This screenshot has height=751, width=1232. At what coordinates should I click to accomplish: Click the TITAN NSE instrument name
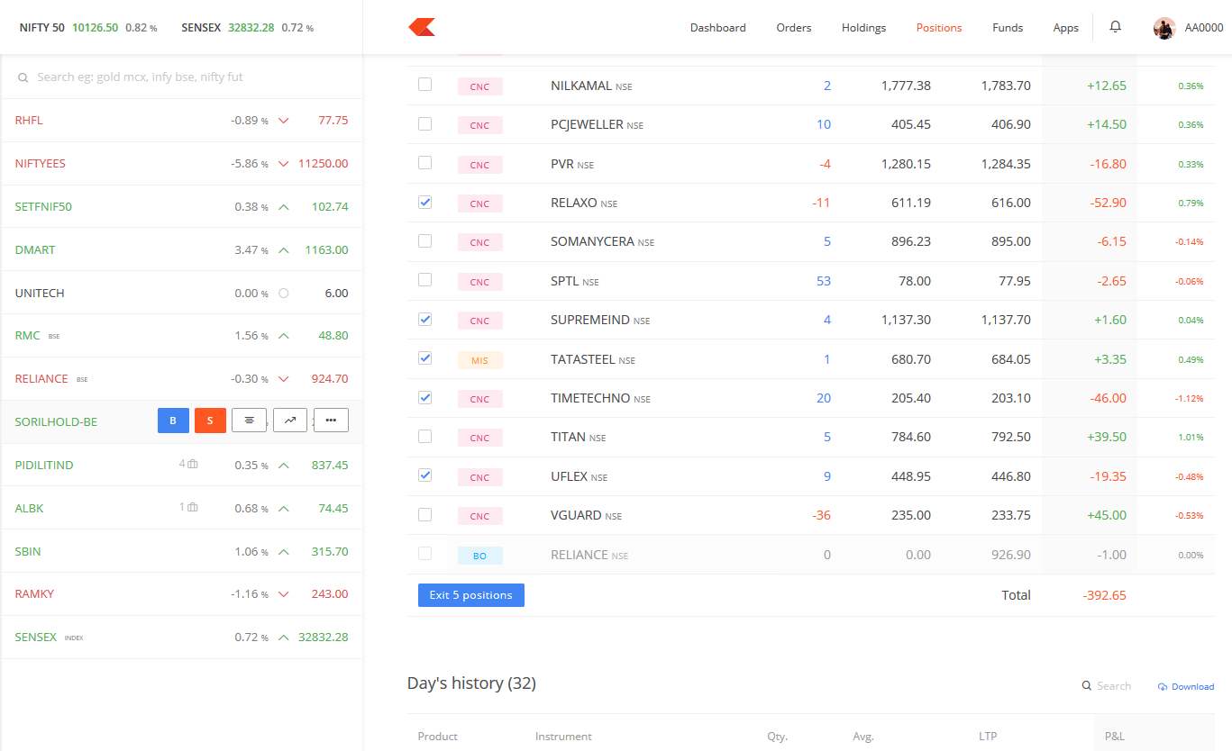pyautogui.click(x=578, y=437)
